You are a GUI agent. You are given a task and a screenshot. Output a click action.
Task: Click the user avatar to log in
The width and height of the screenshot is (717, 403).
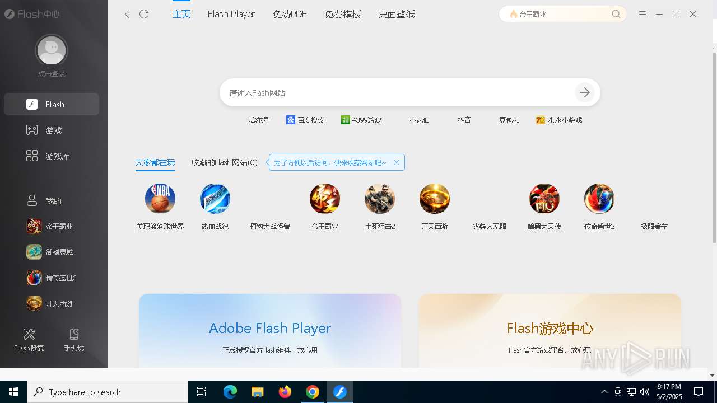52,50
